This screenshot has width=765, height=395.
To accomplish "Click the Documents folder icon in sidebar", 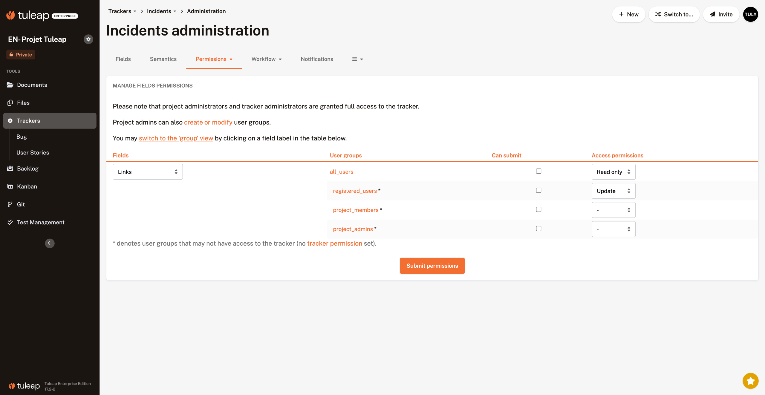I will [10, 85].
